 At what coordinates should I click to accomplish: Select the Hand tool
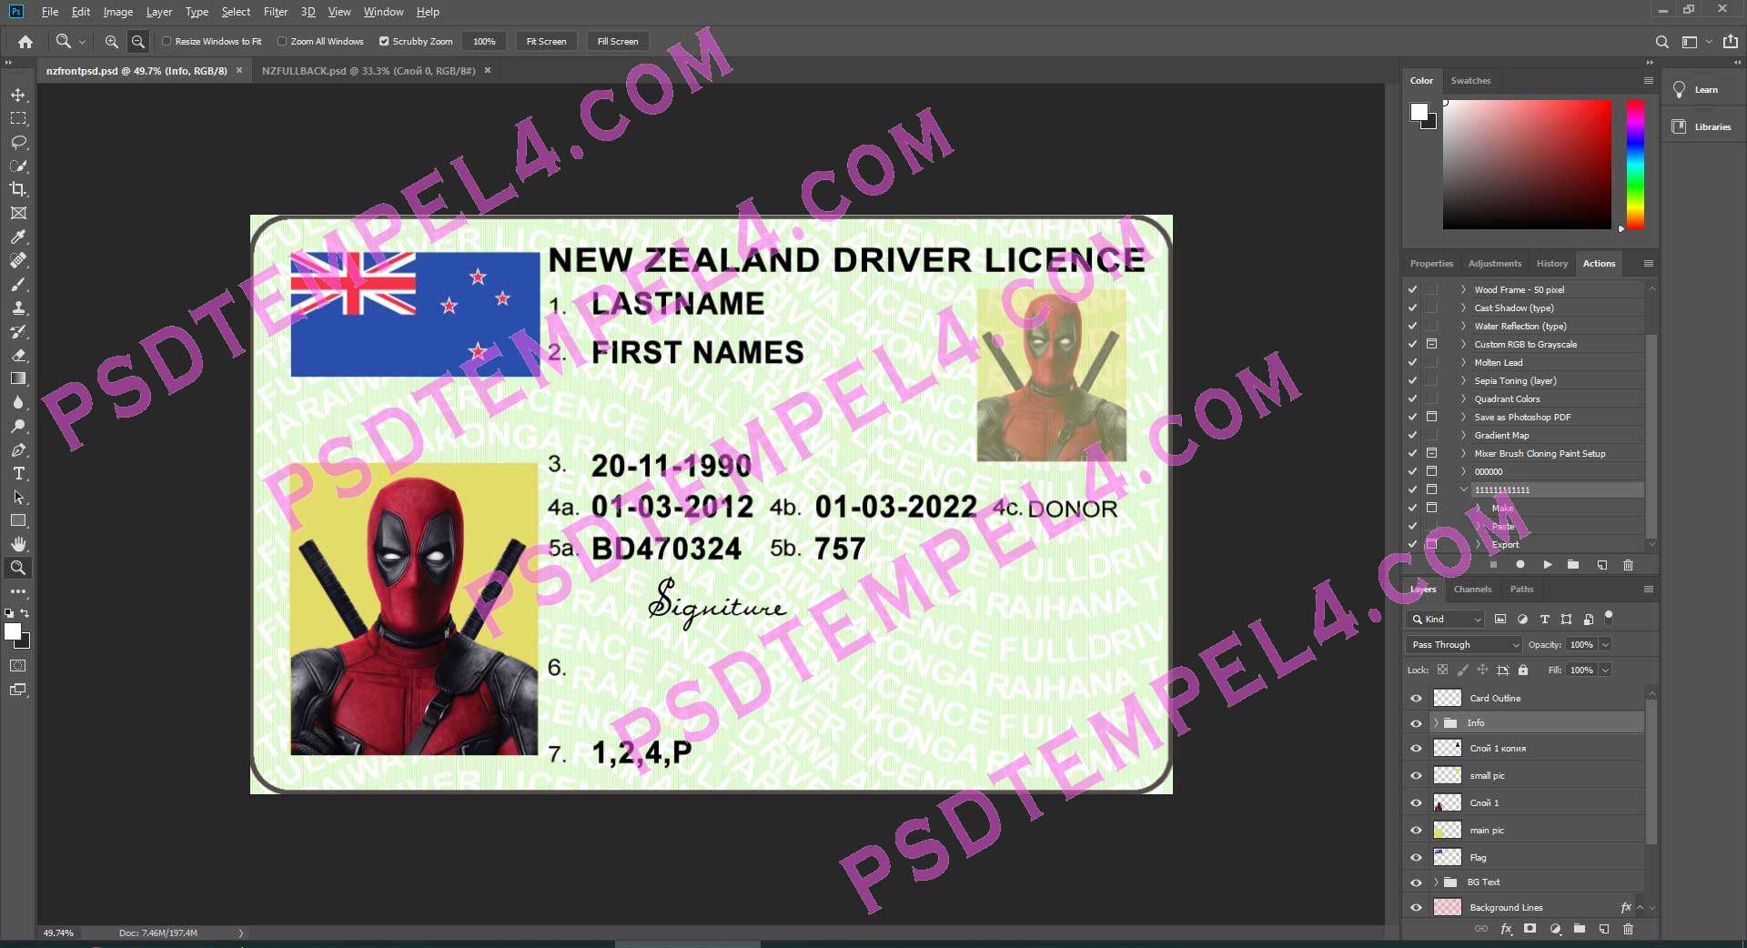pyautogui.click(x=18, y=544)
